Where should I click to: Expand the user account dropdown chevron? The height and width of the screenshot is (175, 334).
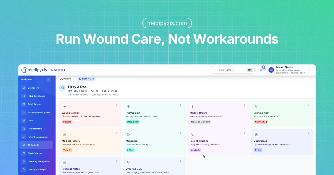[309, 70]
